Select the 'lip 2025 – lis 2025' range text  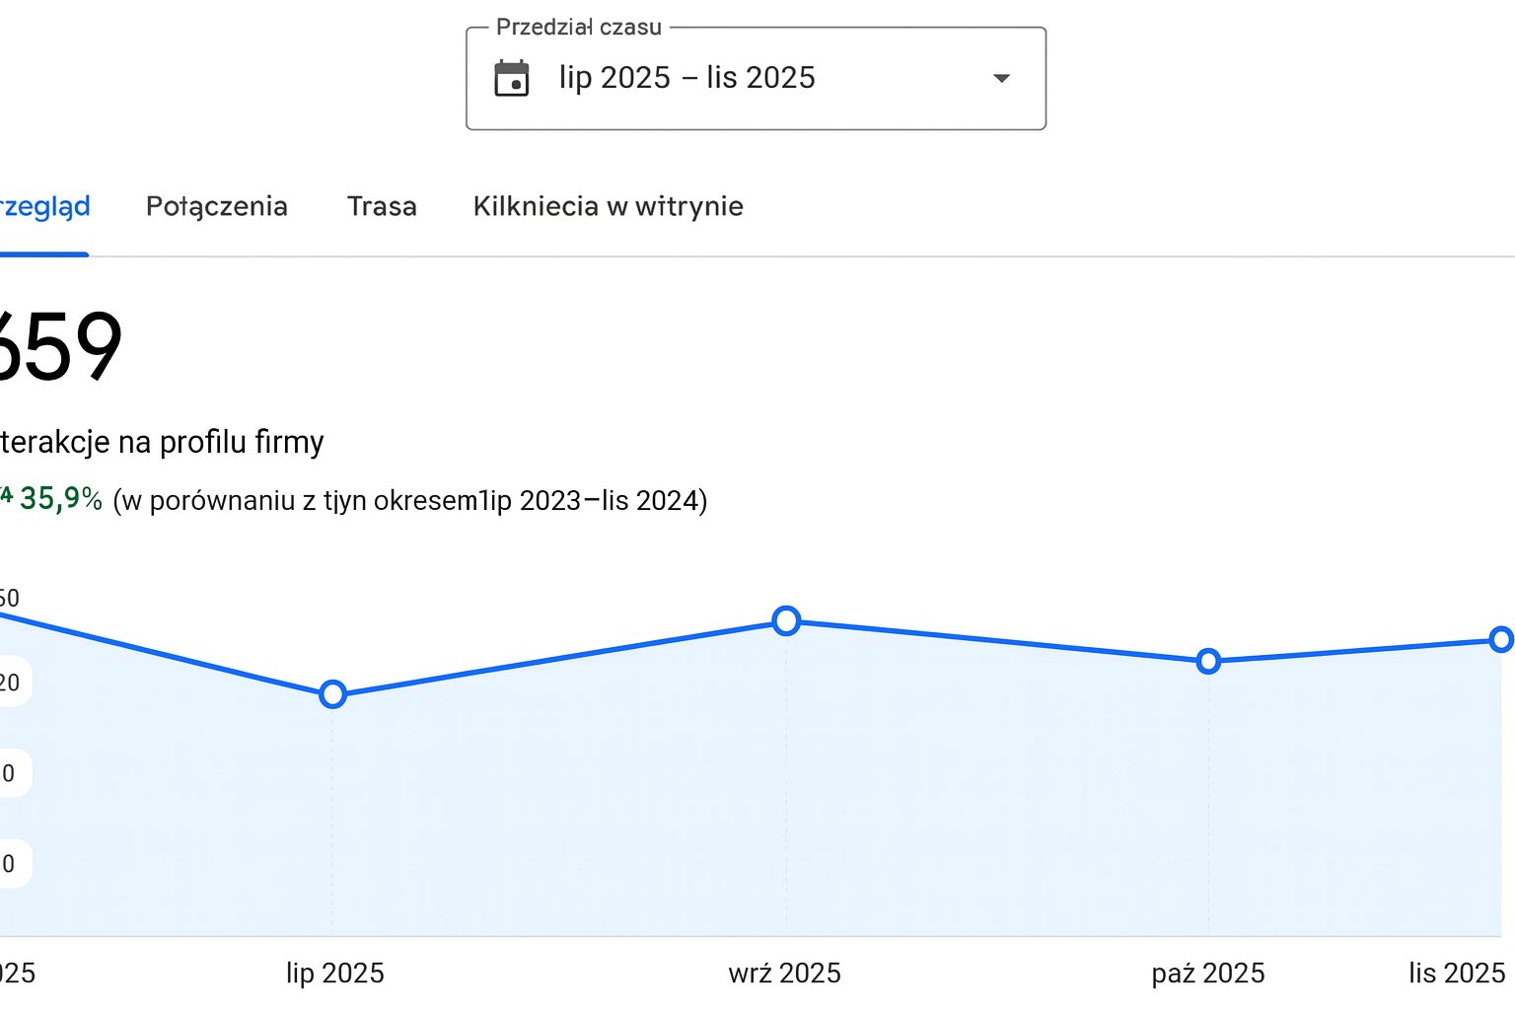686,78
